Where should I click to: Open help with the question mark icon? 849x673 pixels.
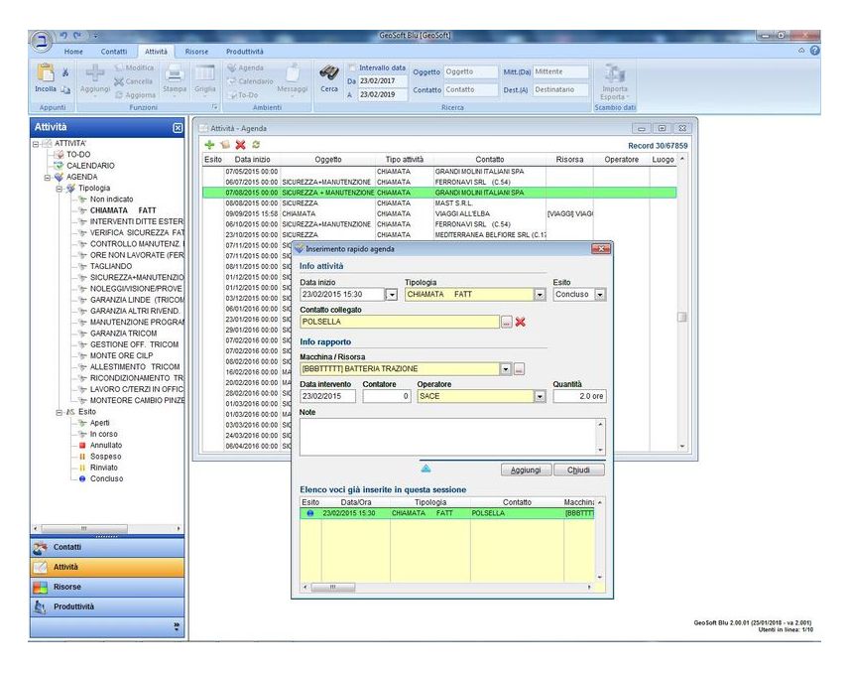click(x=815, y=51)
